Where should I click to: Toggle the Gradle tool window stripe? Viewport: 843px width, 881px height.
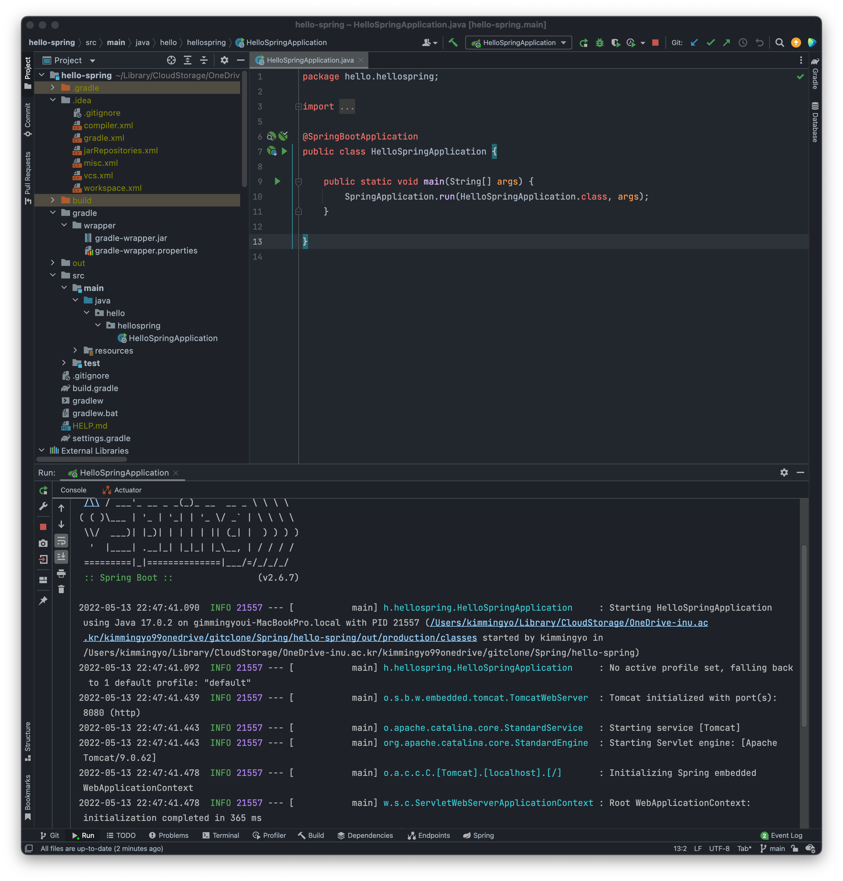(x=815, y=73)
